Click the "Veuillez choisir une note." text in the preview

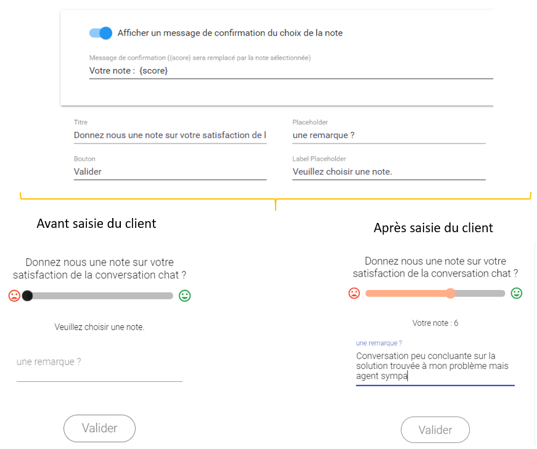[x=99, y=327]
